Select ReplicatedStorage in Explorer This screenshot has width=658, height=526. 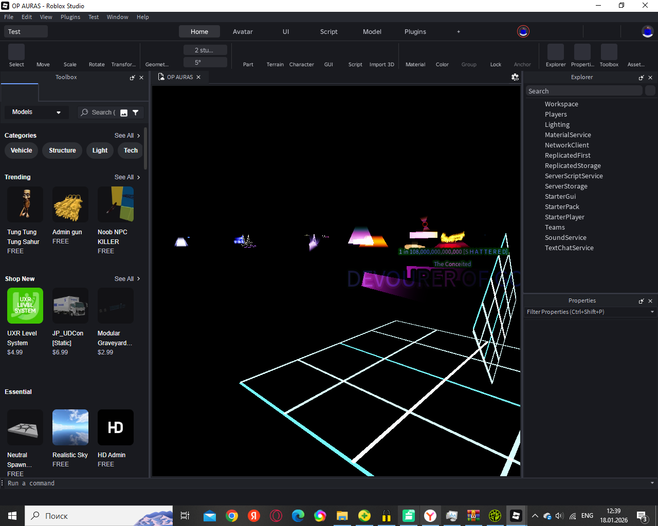(573, 166)
